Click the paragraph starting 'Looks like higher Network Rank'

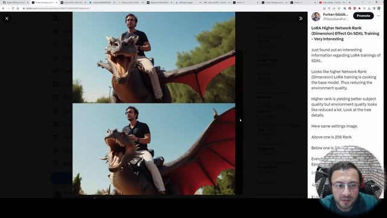click(x=343, y=79)
